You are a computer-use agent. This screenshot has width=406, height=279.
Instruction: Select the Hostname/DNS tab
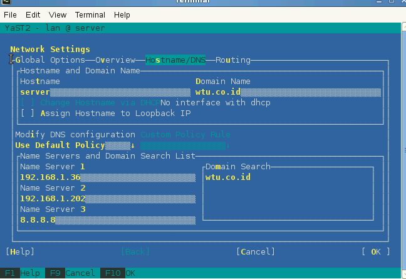(175, 60)
